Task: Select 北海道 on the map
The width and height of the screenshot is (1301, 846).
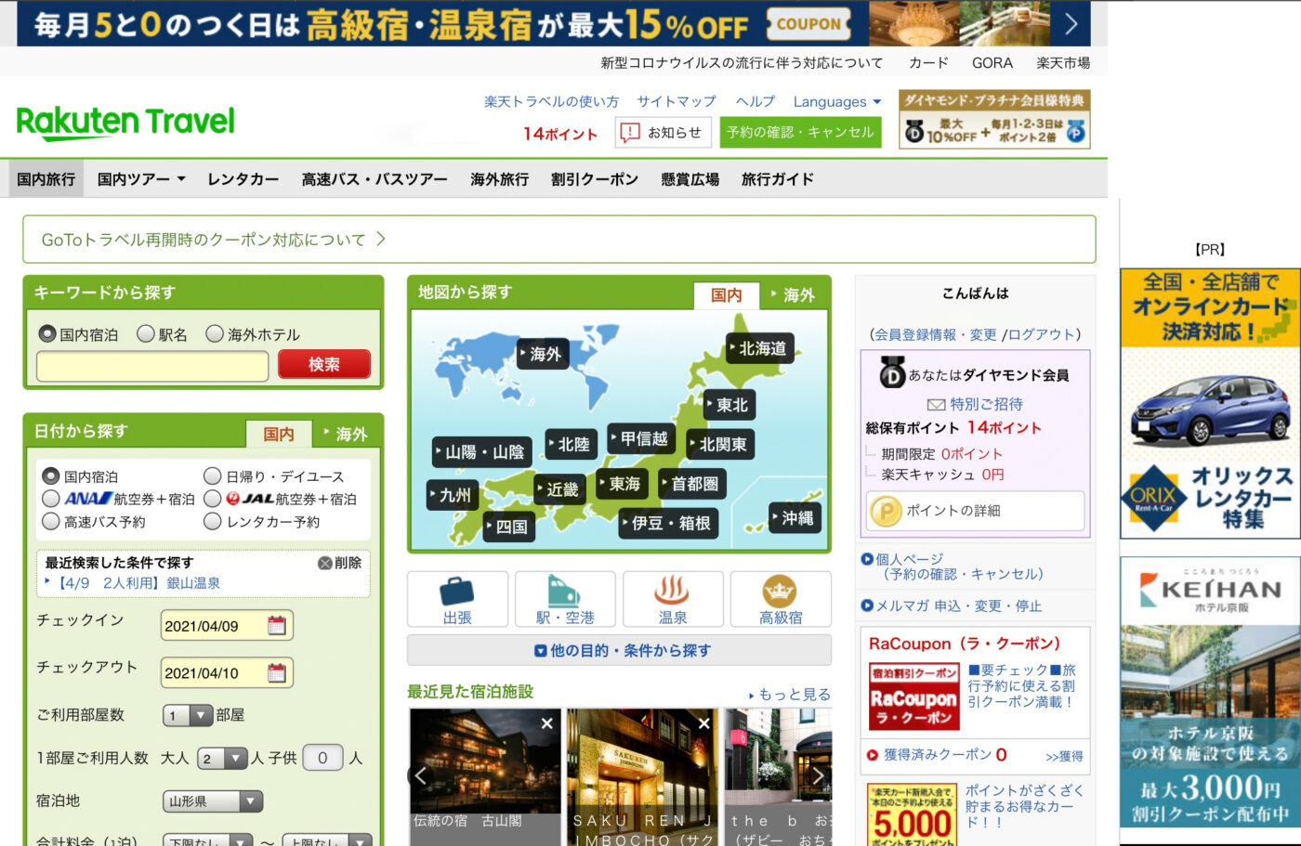Action: 762,348
